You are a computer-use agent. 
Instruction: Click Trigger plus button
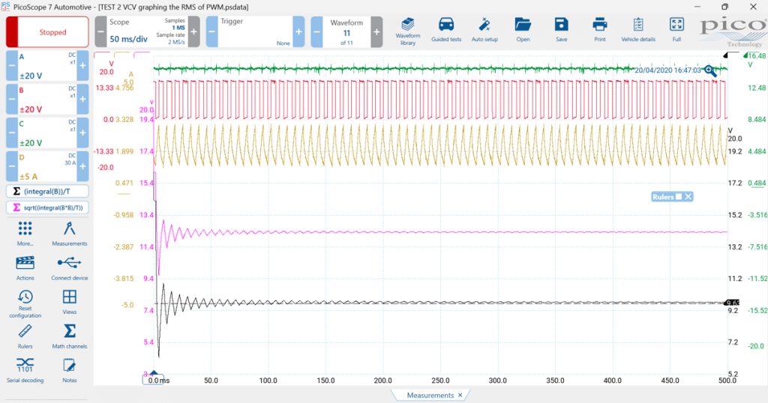pyautogui.click(x=298, y=31)
